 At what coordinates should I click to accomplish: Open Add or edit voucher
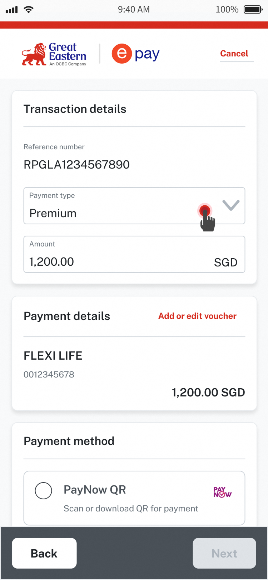pyautogui.click(x=197, y=316)
